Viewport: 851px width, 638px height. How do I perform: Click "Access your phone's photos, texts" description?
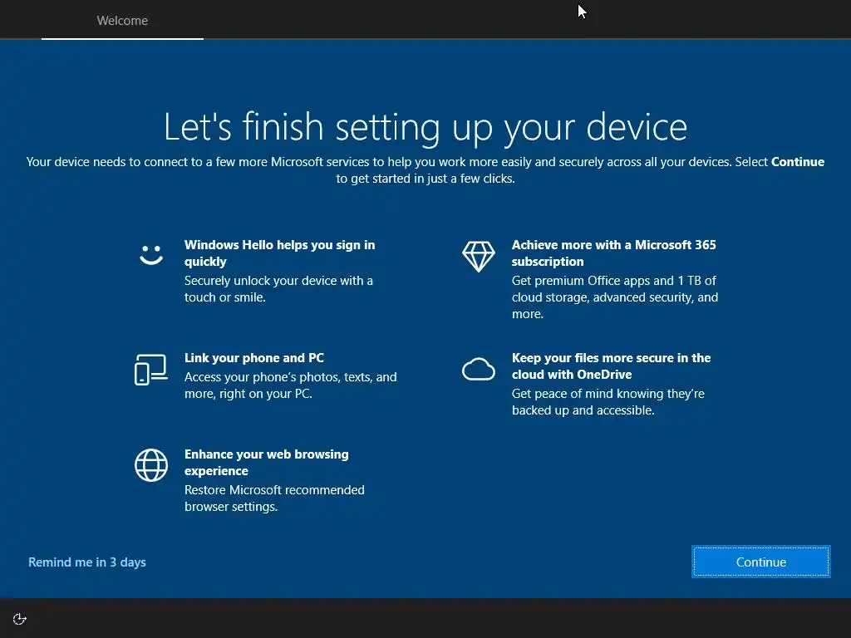pyautogui.click(x=290, y=385)
